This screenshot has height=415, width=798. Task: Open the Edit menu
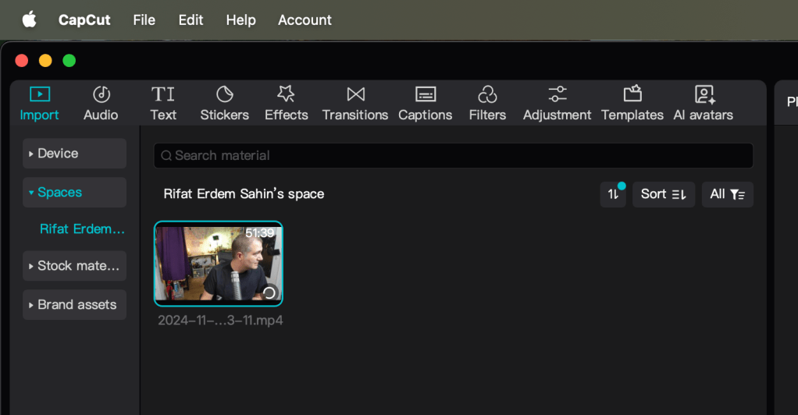click(x=191, y=20)
